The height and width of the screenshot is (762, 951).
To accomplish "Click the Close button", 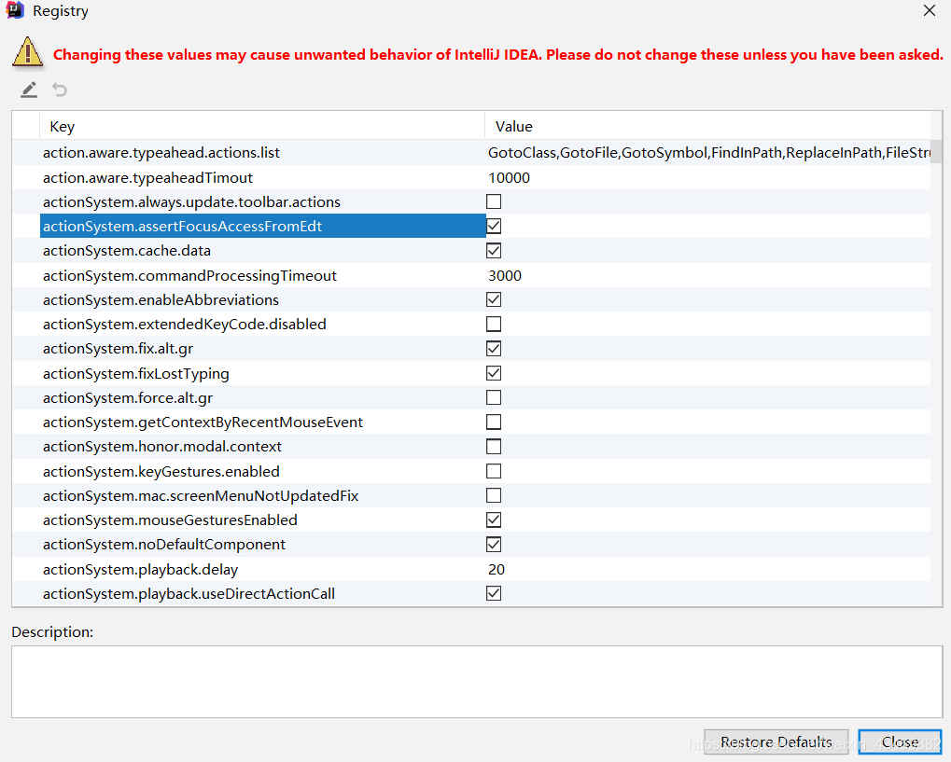I will tap(900, 742).
